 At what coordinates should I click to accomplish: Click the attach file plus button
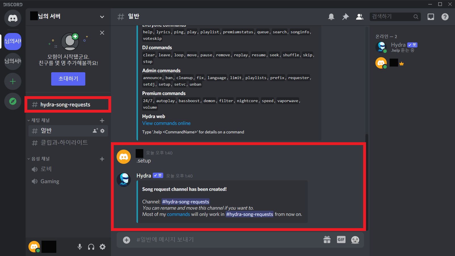[127, 240]
